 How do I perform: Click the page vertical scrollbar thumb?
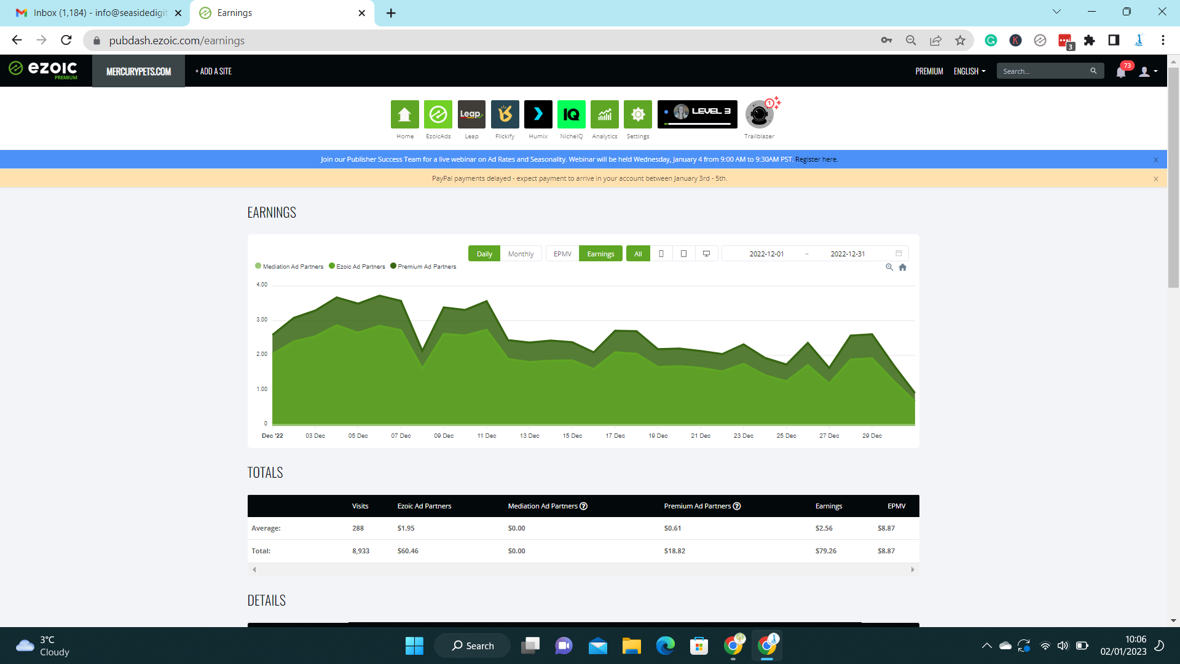click(x=1173, y=177)
